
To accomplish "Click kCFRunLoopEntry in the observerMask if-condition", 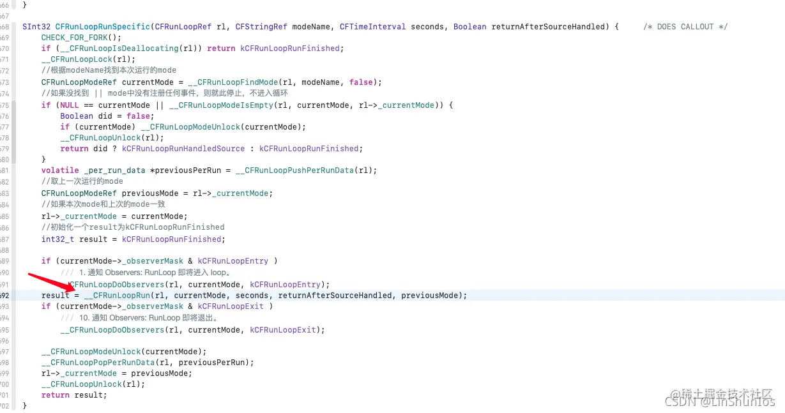I will pos(232,261).
